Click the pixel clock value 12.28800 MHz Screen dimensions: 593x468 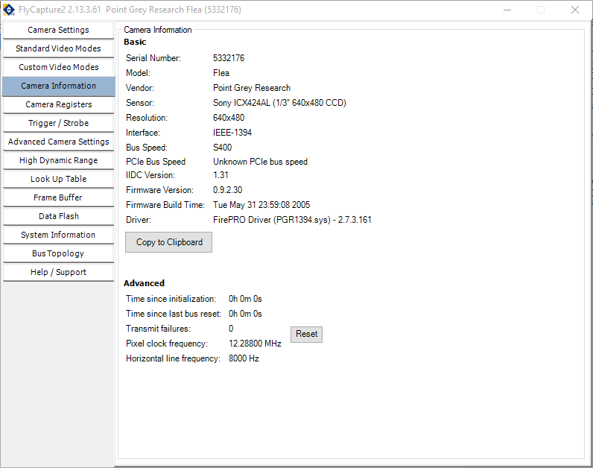255,344
